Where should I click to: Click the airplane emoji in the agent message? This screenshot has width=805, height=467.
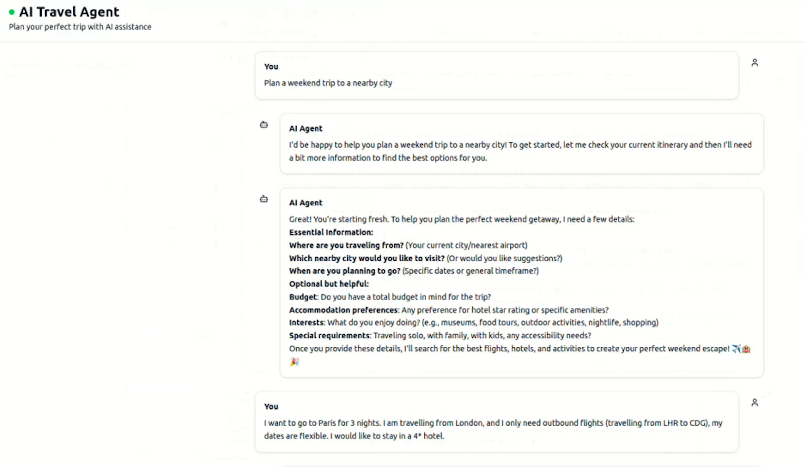736,349
